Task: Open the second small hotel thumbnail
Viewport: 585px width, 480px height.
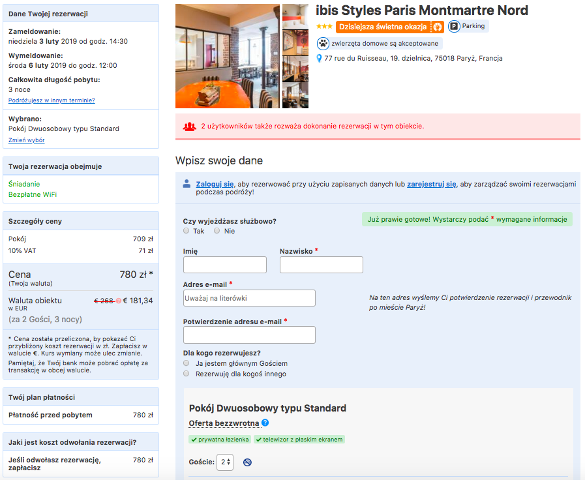Action: pos(295,42)
